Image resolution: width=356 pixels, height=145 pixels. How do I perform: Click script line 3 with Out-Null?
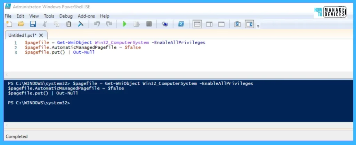pos(60,53)
